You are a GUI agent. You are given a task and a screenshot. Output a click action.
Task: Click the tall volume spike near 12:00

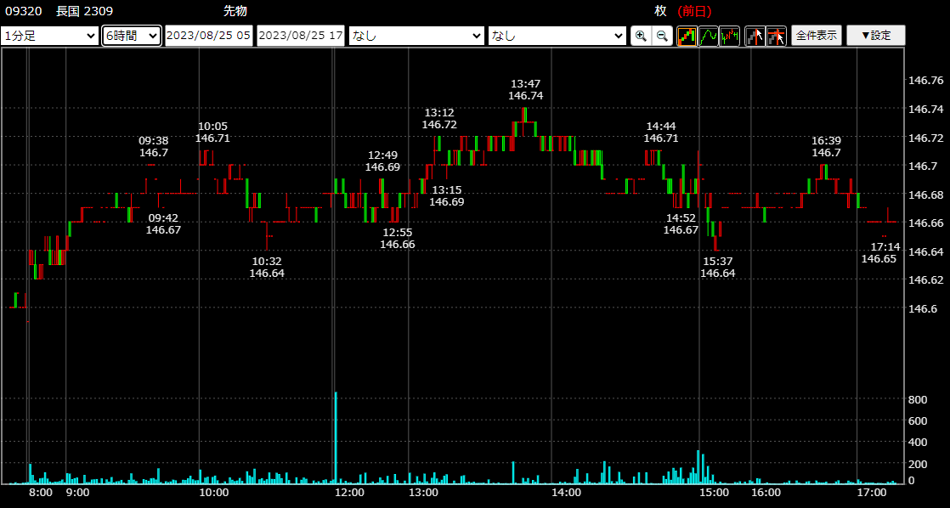[x=336, y=437]
